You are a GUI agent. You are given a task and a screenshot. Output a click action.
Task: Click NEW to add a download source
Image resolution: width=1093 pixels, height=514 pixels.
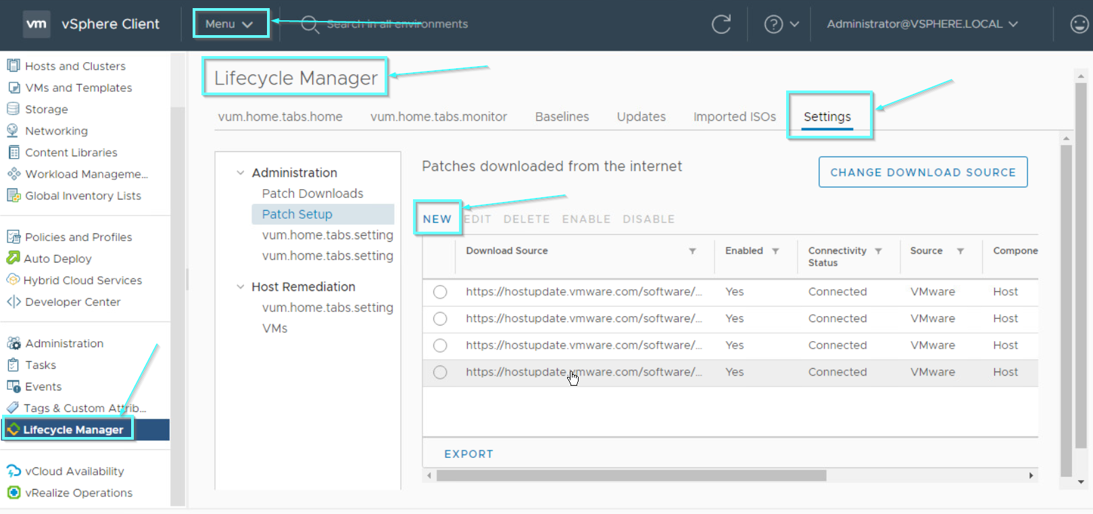click(437, 219)
